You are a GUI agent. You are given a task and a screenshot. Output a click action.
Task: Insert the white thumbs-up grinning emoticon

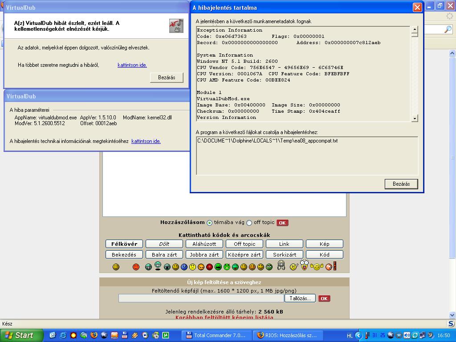coord(281,265)
